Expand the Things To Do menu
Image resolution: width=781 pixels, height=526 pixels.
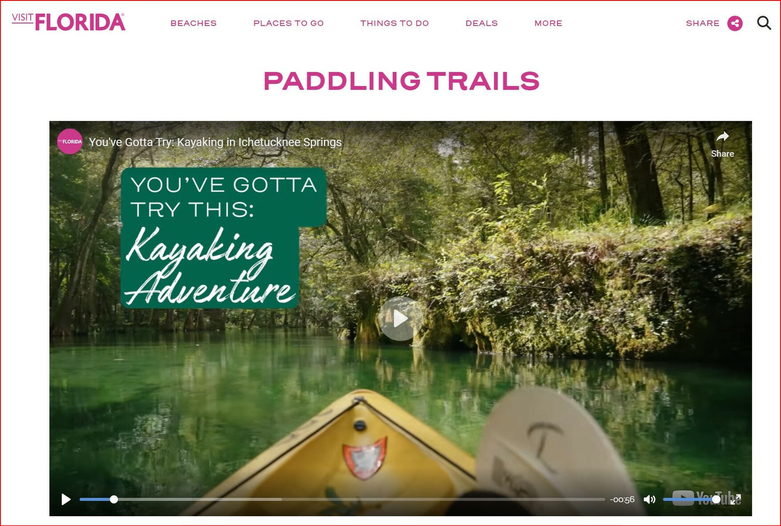pyautogui.click(x=394, y=23)
